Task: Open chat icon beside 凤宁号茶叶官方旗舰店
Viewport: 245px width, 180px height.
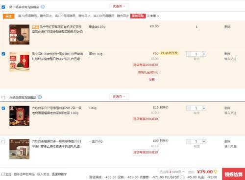Action: [43, 7]
